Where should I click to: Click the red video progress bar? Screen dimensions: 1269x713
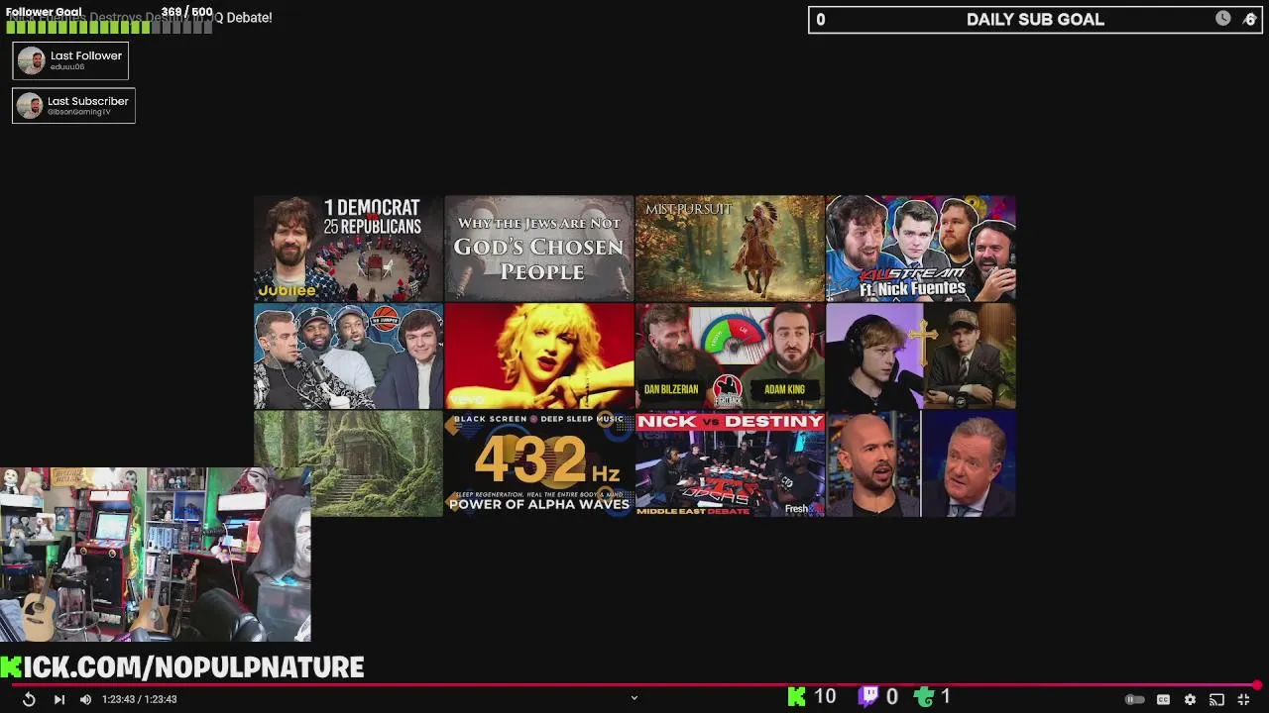[x=634, y=684]
